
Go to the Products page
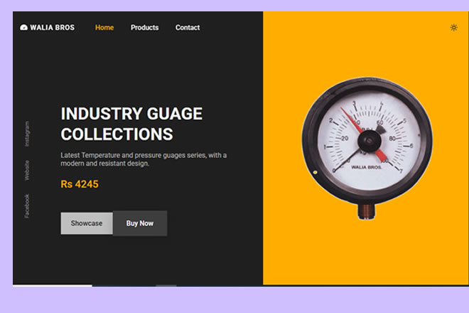point(144,28)
